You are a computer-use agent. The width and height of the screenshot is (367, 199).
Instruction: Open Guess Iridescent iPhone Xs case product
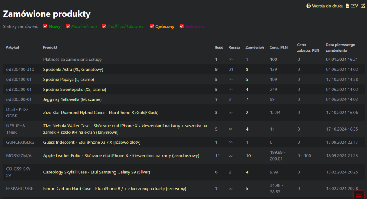click(x=92, y=142)
